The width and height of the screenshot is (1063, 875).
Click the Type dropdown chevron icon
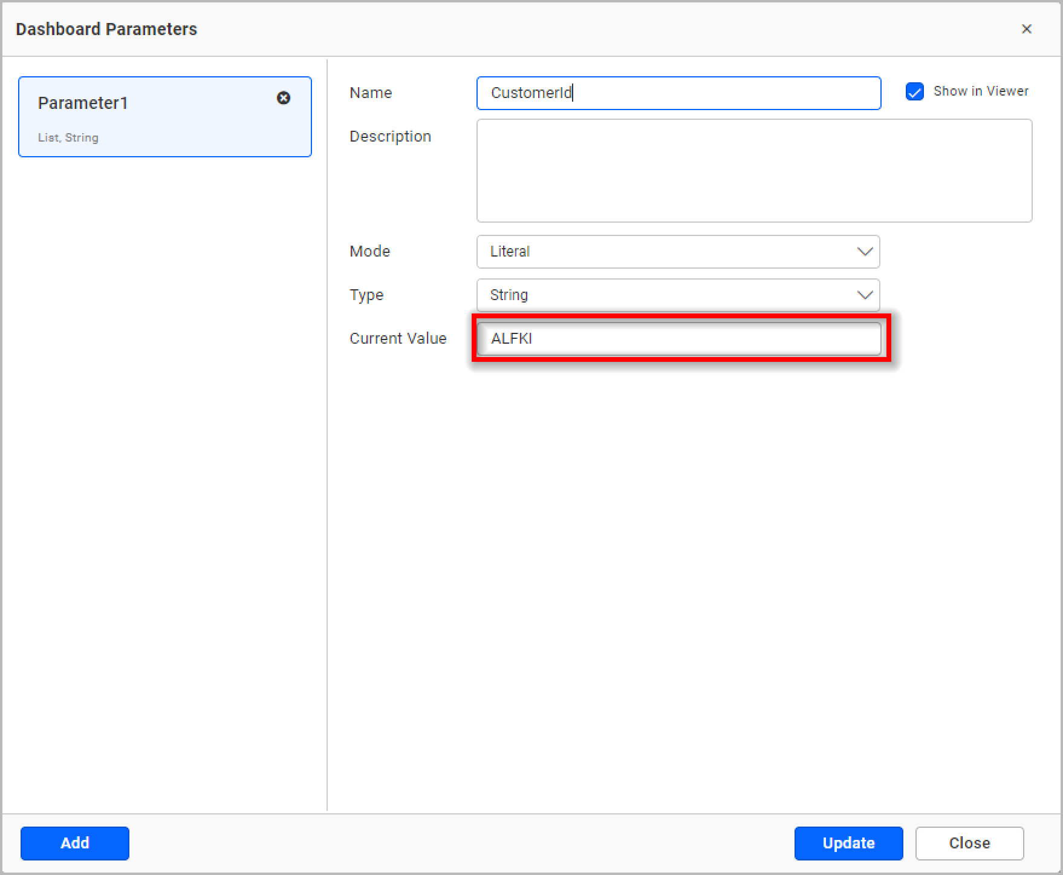pyautogui.click(x=865, y=295)
